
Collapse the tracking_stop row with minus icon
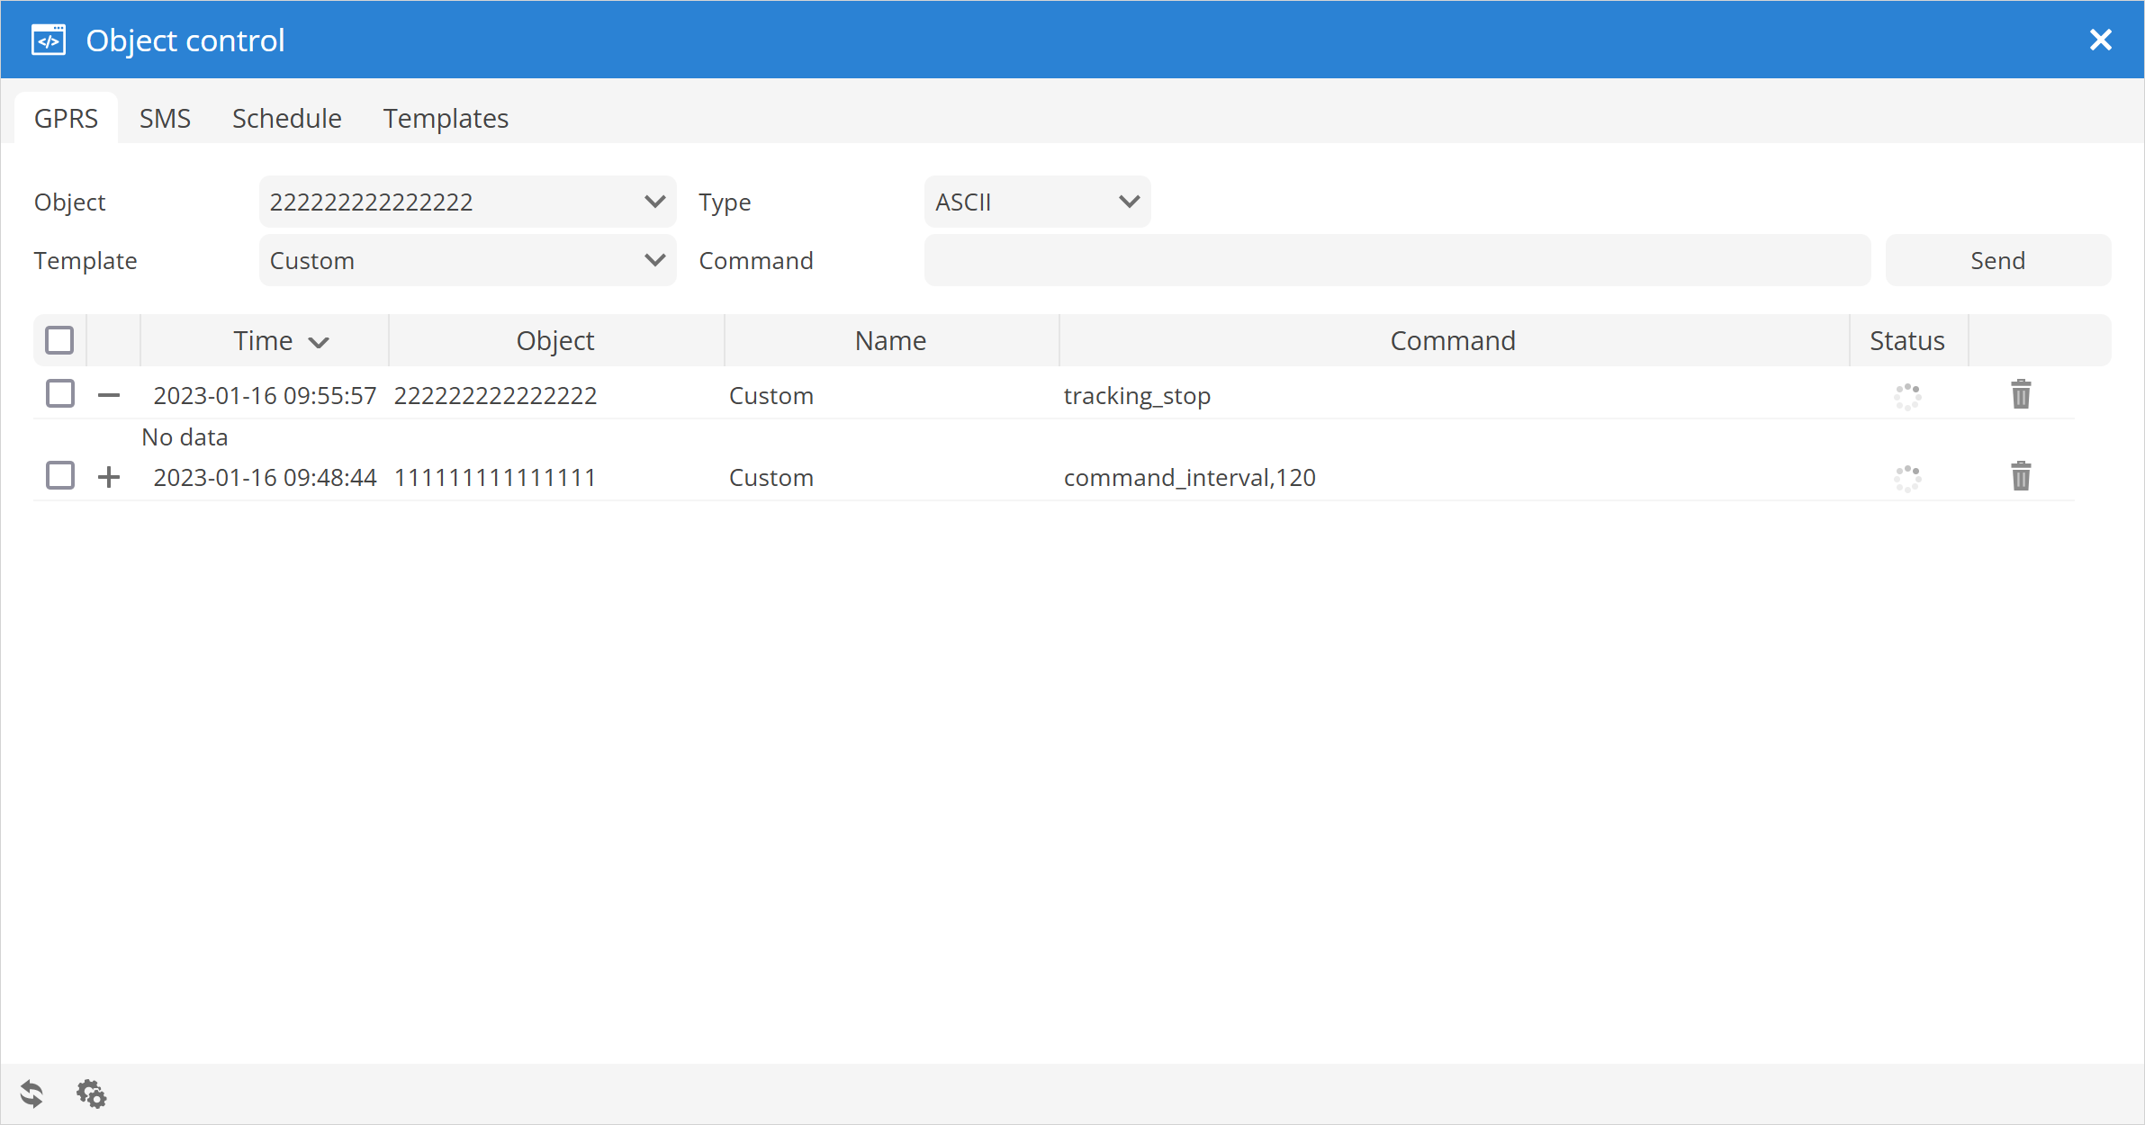[x=109, y=395]
